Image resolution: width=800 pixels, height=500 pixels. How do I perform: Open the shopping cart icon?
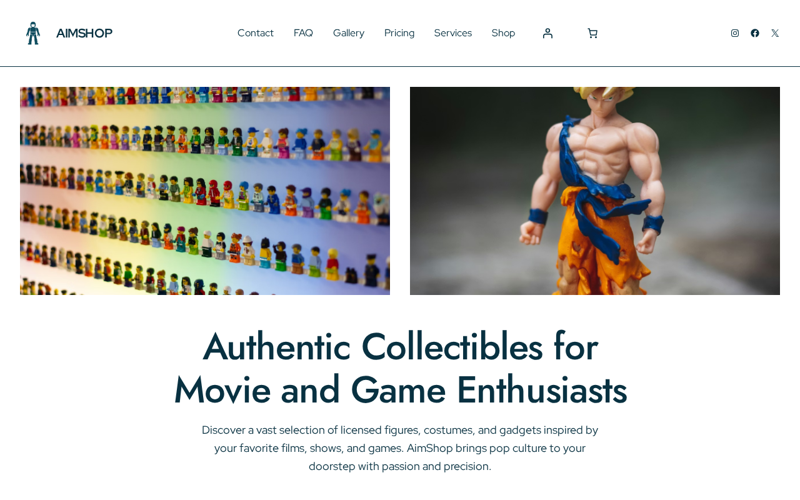click(x=592, y=33)
